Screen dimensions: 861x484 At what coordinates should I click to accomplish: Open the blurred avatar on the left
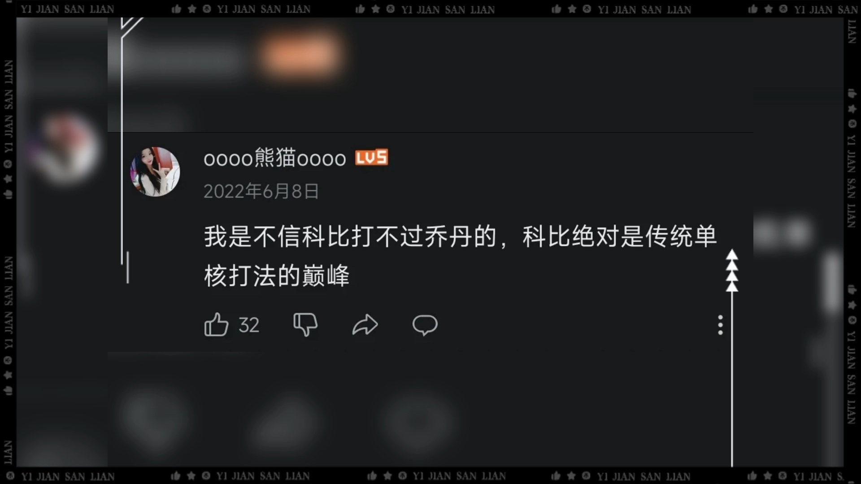click(x=67, y=148)
